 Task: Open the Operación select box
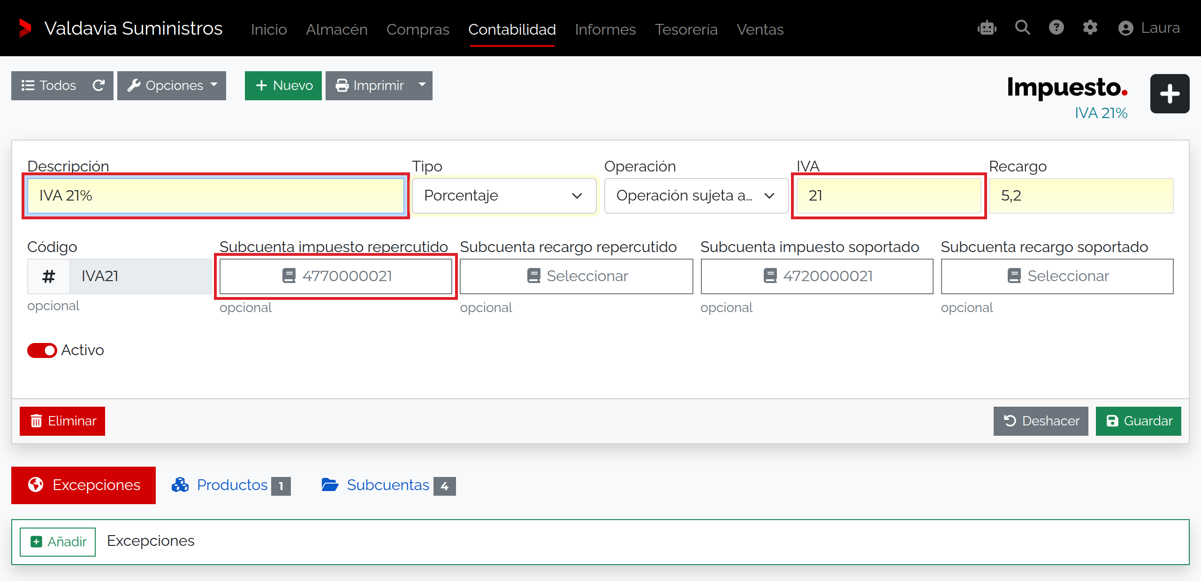696,195
